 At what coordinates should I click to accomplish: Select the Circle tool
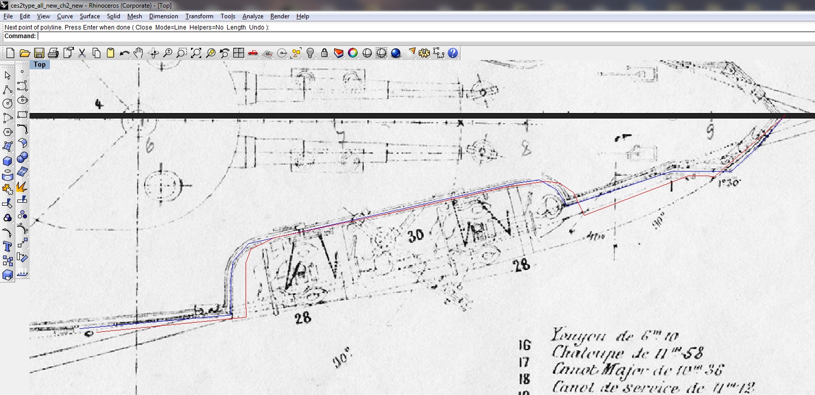pyautogui.click(x=8, y=104)
